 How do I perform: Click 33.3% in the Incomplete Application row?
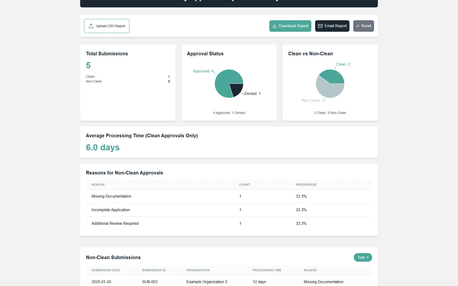(x=301, y=210)
